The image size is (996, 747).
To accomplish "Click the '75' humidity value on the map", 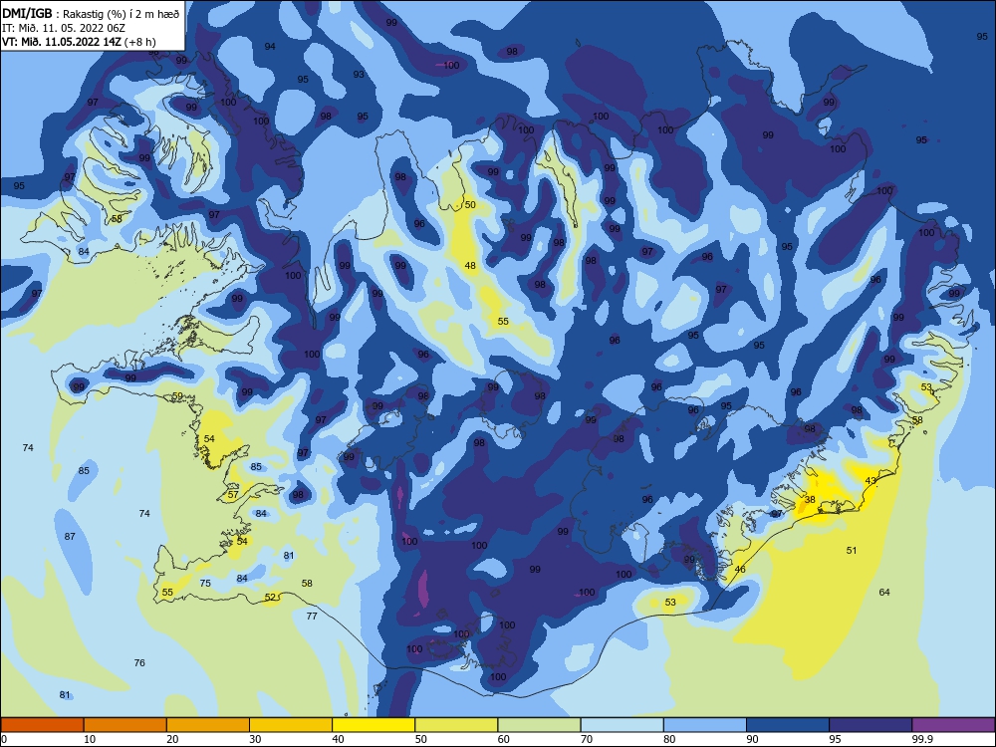I will coord(205,583).
